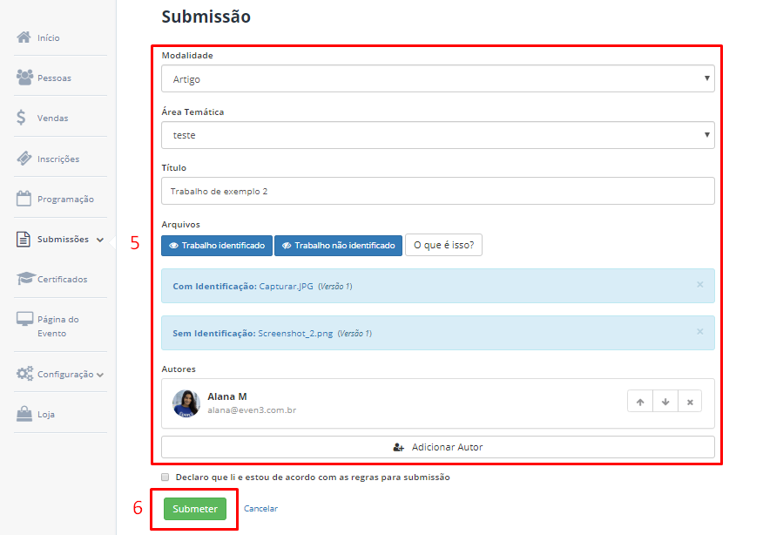This screenshot has width=763, height=535.
Task: Click the add-person icon in Adicionar Autor
Action: (399, 447)
